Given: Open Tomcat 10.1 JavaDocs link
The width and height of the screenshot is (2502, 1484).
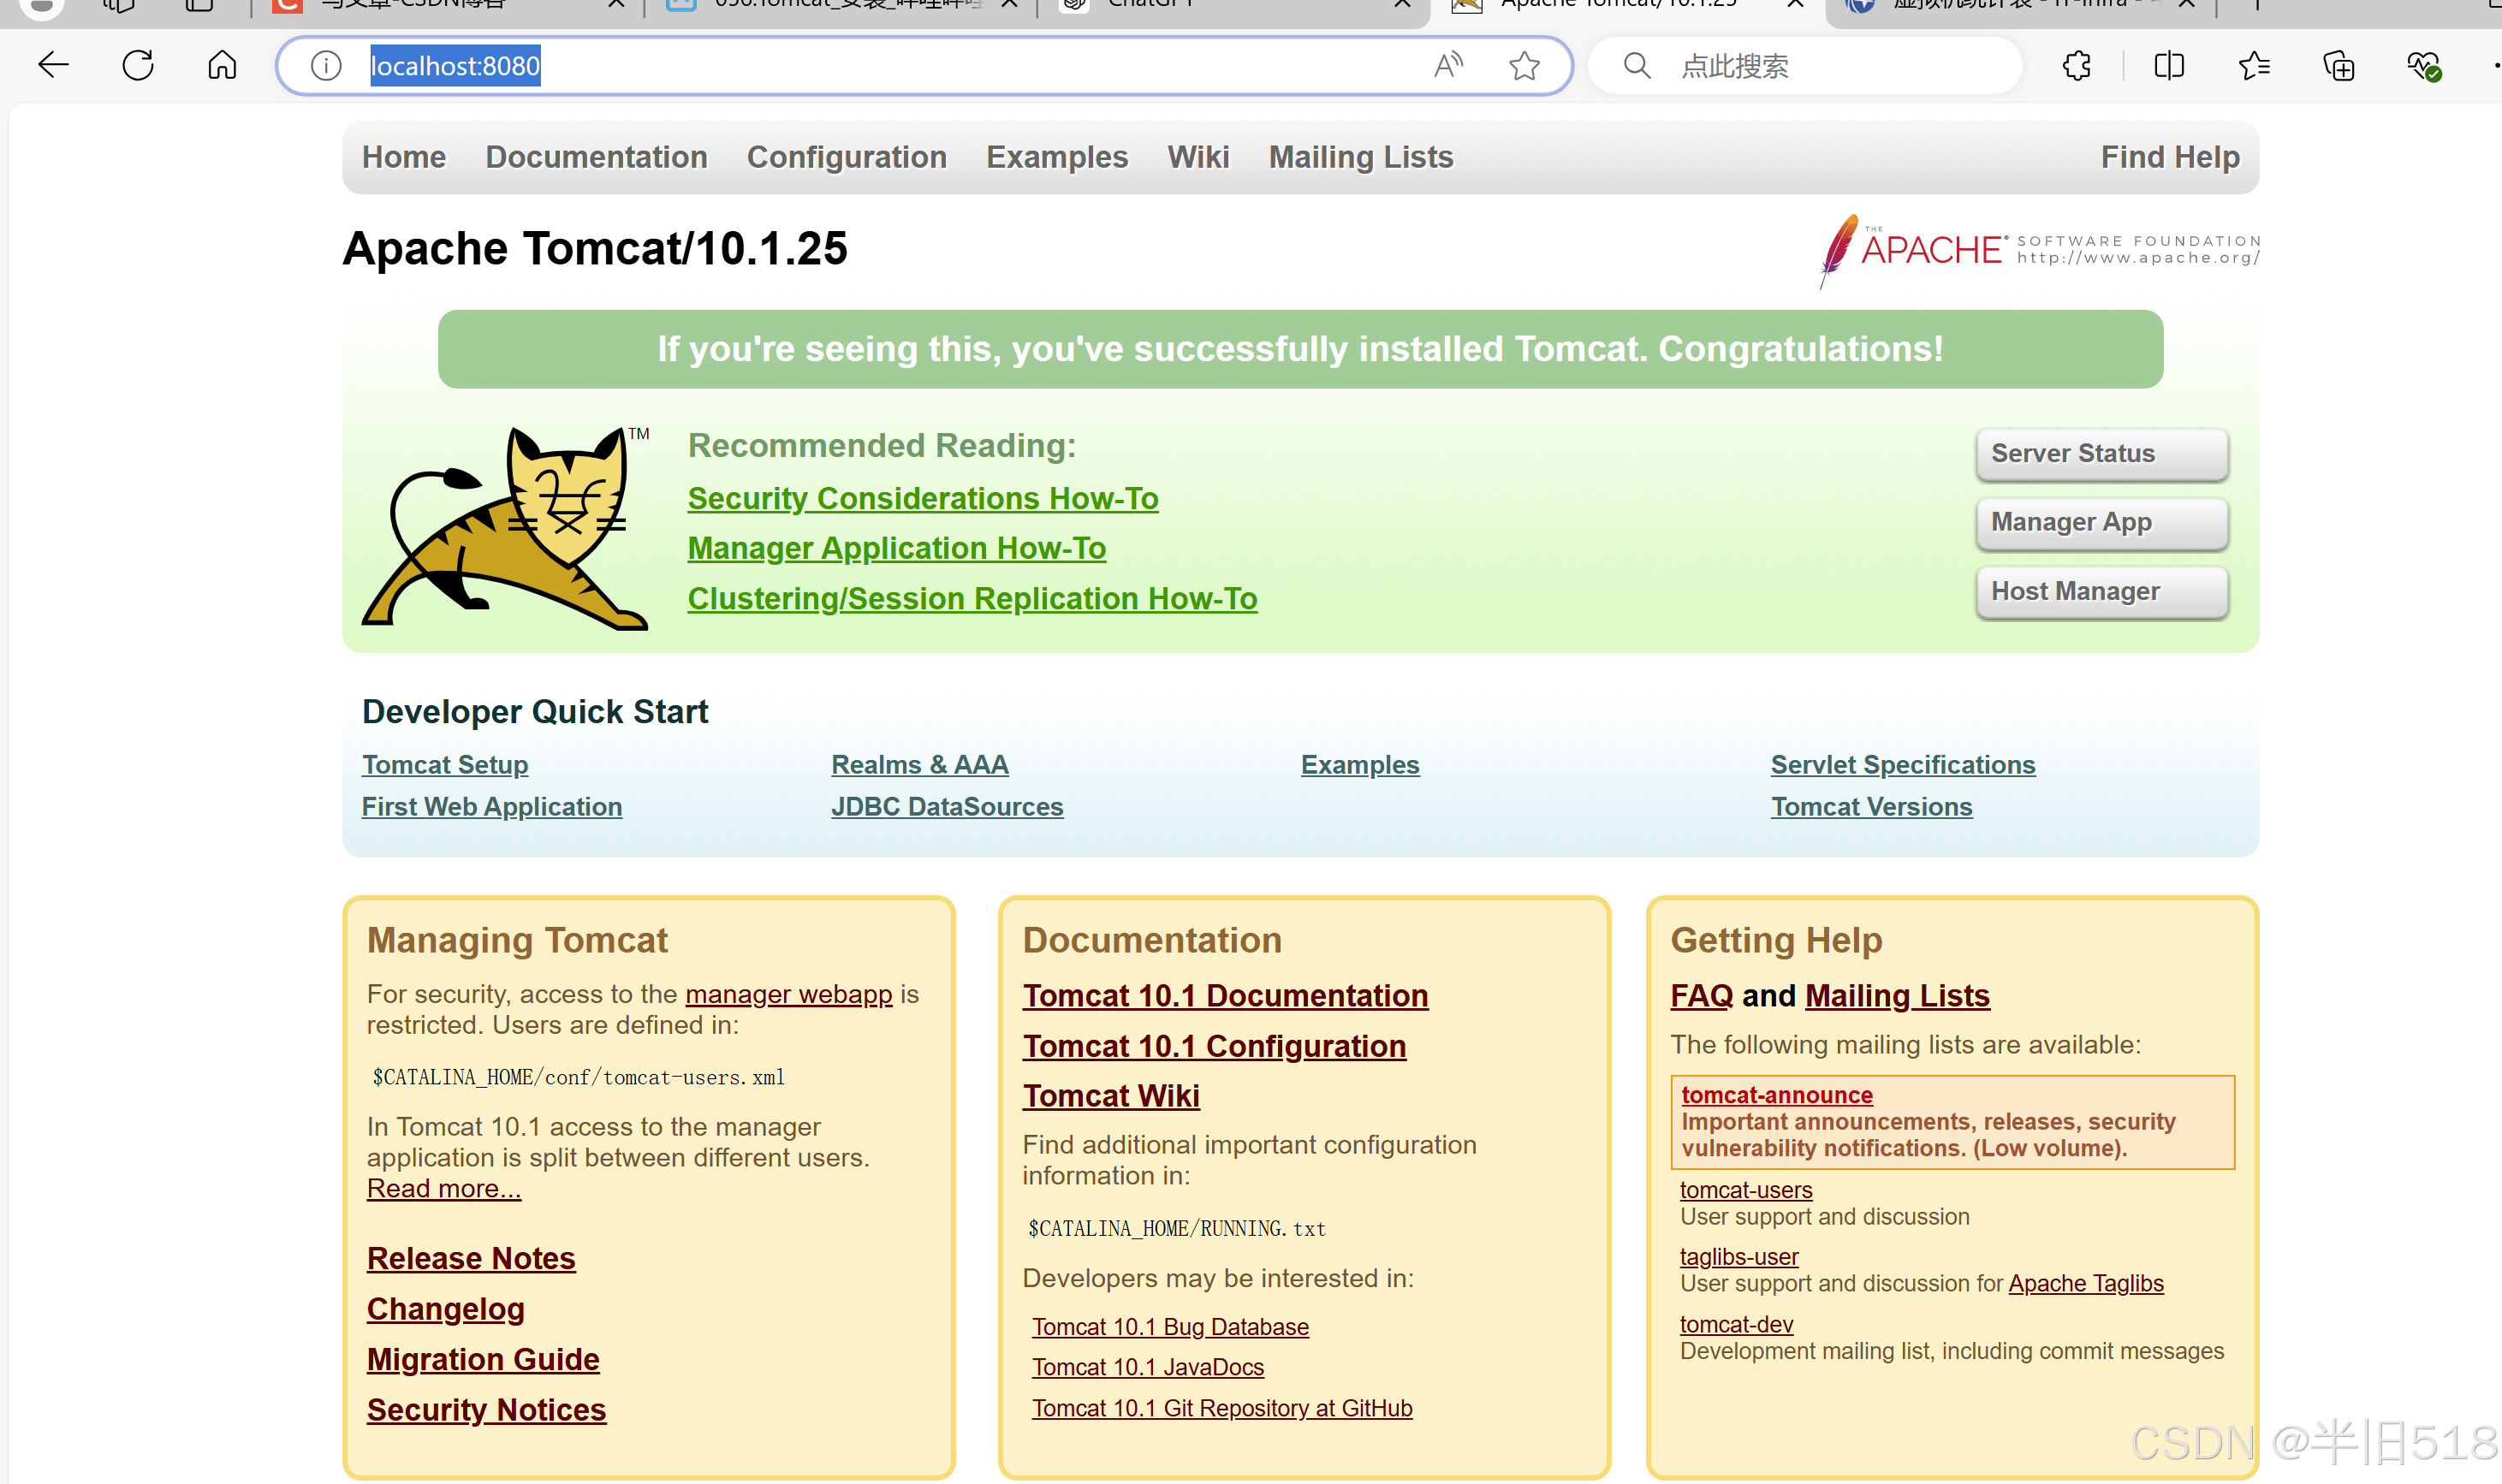Looking at the screenshot, I should pyautogui.click(x=1148, y=1367).
